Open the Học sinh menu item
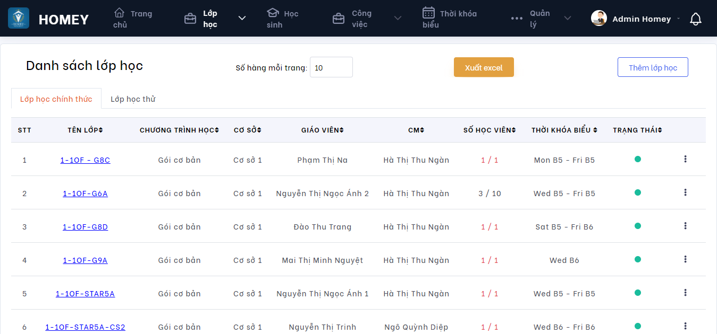Screen dimensions: 717x334 (x=282, y=19)
